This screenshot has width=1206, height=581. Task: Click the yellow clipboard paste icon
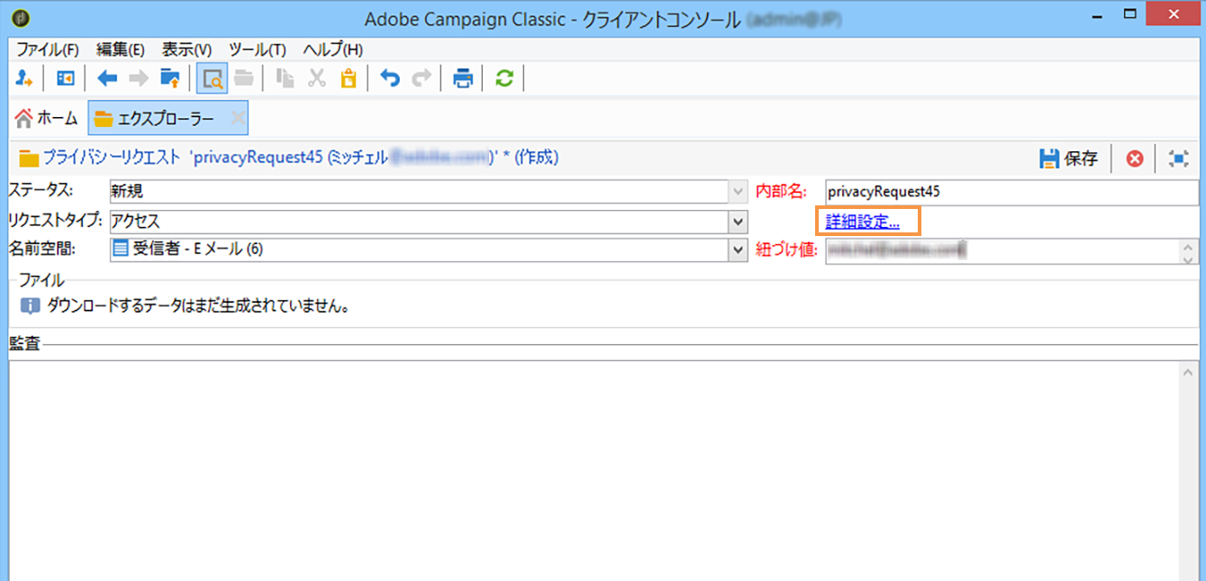(348, 78)
